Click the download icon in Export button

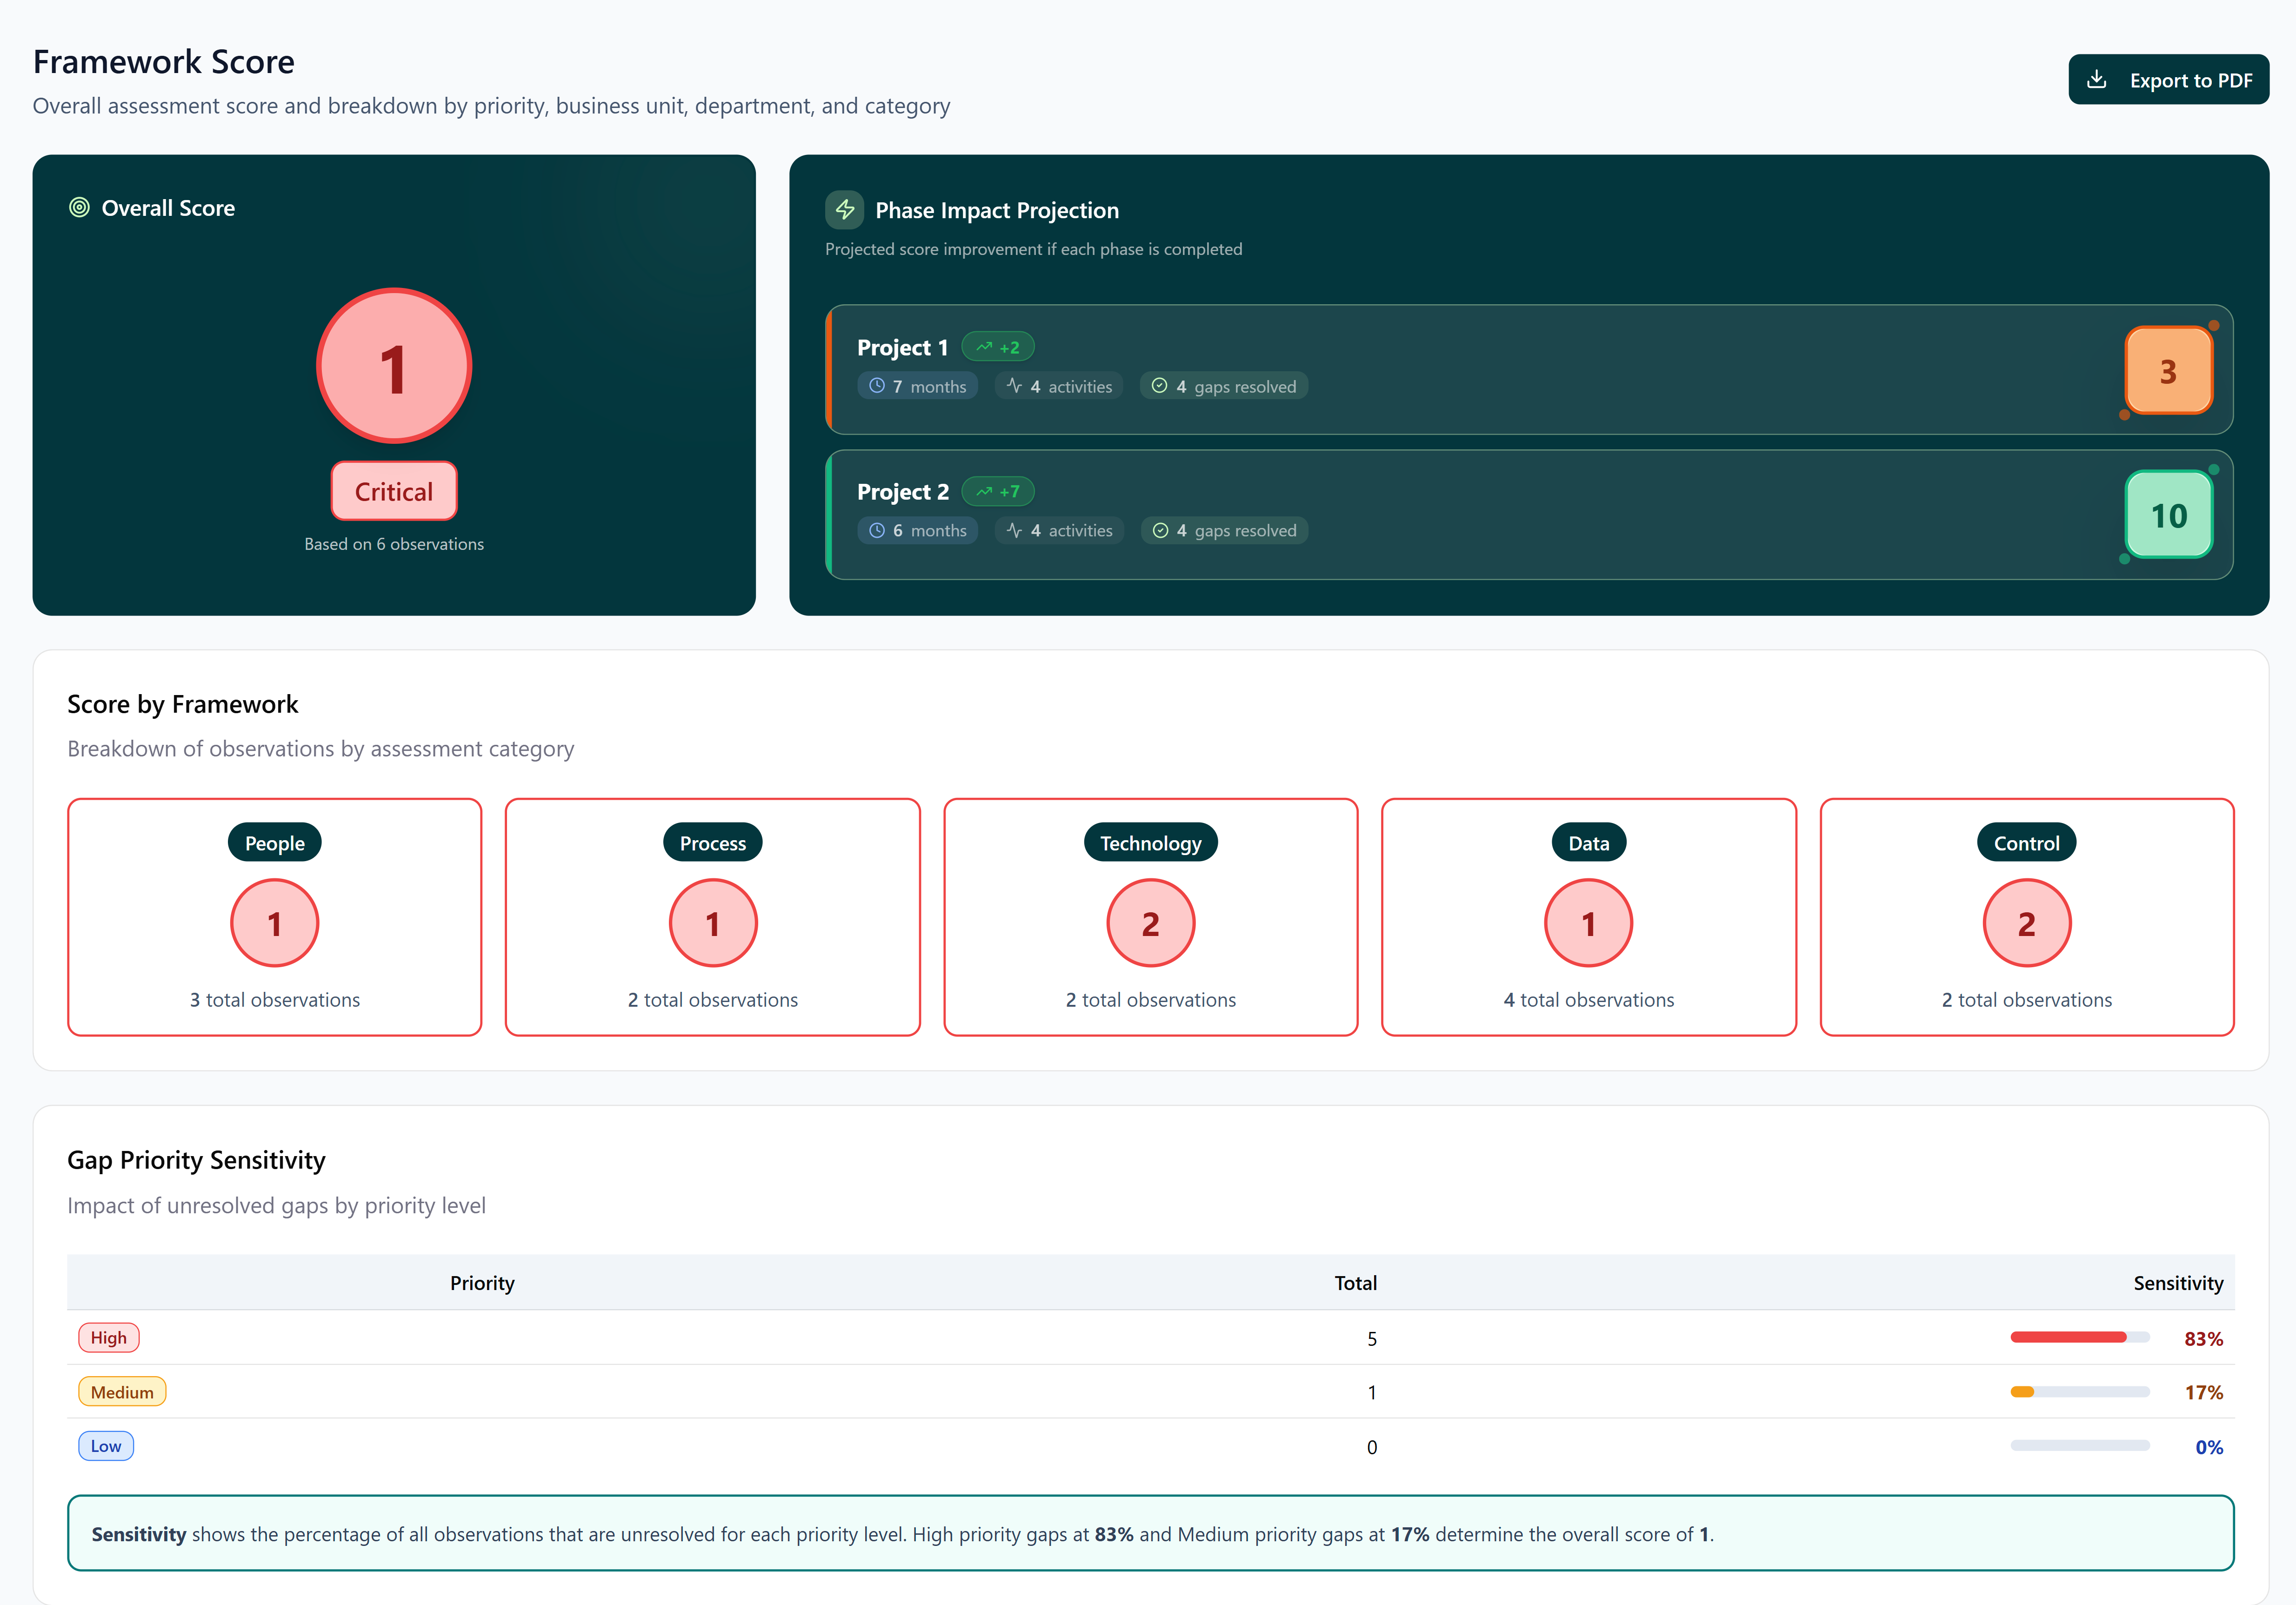point(2096,80)
